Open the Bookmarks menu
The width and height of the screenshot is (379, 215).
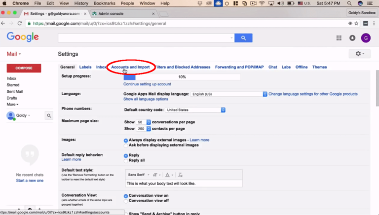105,3
